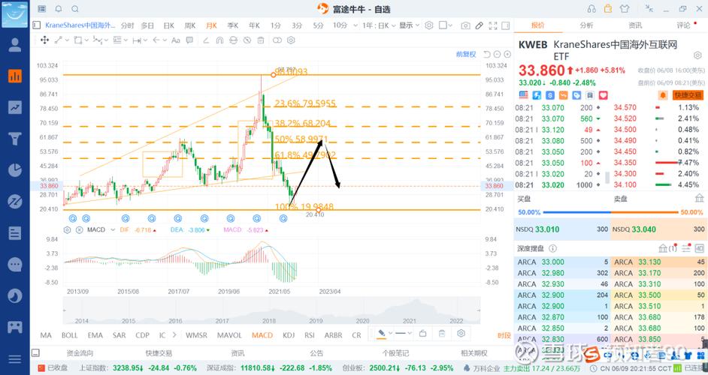
Task: Click the orange price alert bell icon
Action: point(662,95)
